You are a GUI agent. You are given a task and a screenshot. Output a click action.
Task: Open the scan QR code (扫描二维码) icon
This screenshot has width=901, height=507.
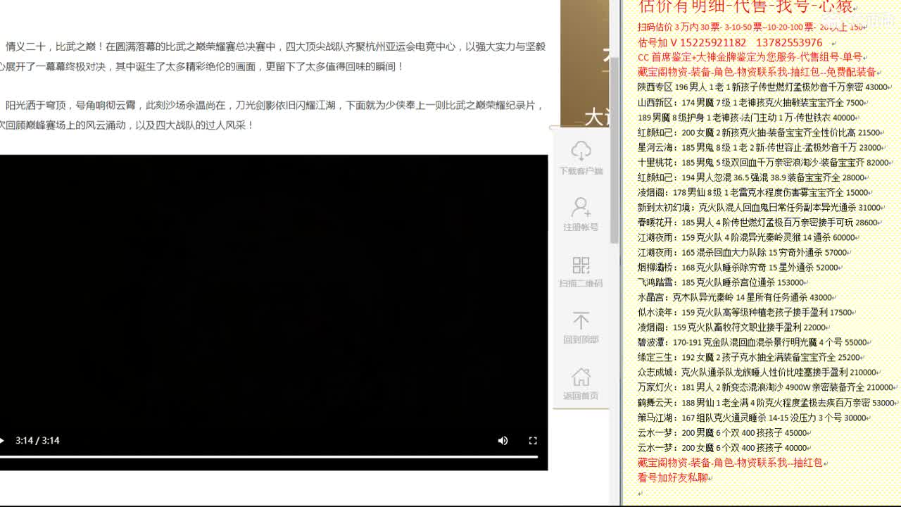click(581, 265)
